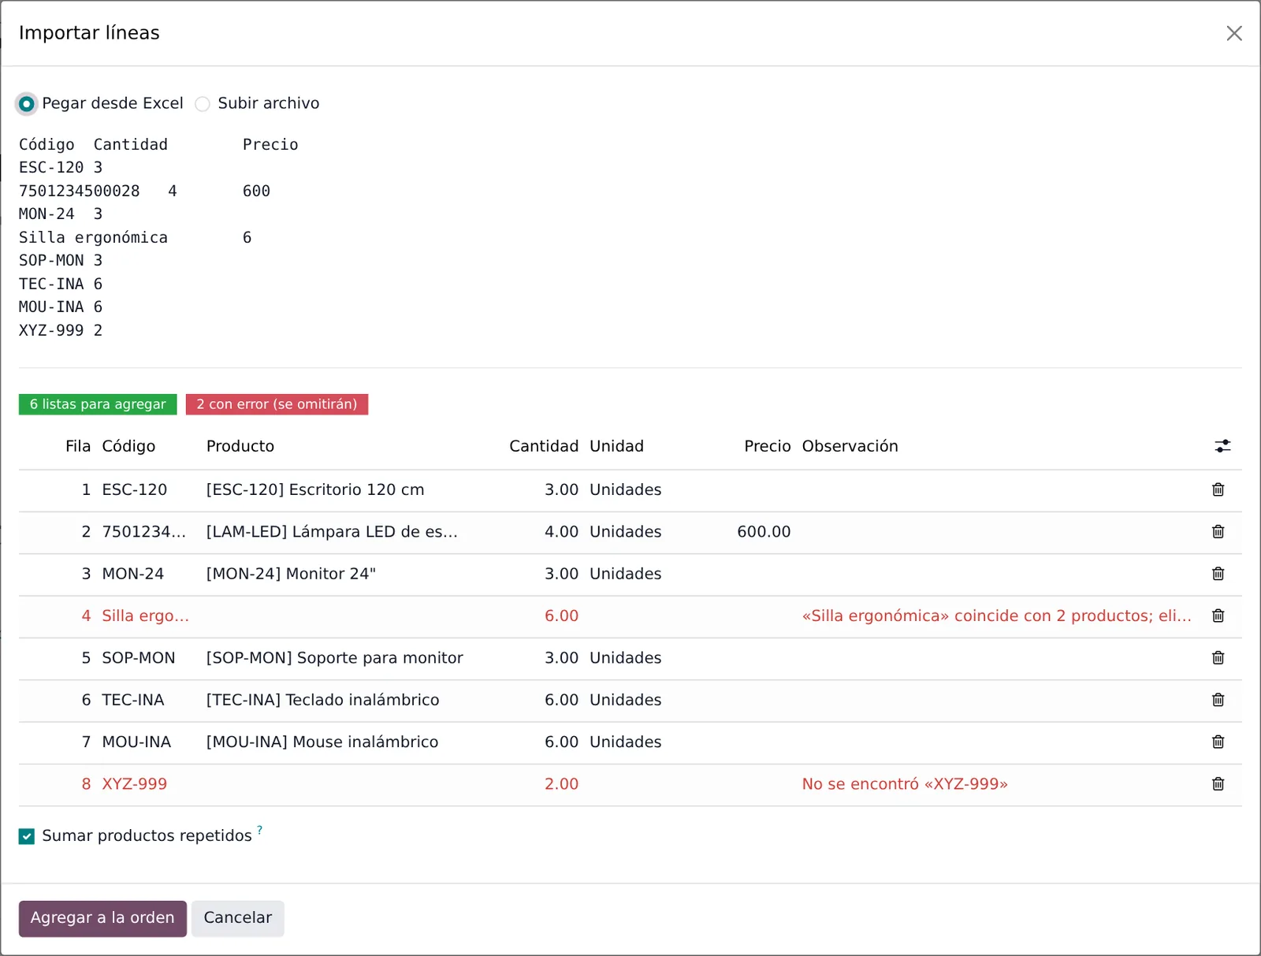This screenshot has height=956, width=1261.
Task: Click price cell 600.00
Action: pos(764,531)
